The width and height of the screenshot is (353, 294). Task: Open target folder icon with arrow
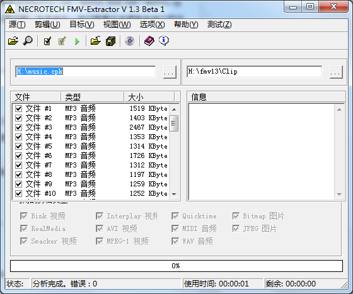96,41
